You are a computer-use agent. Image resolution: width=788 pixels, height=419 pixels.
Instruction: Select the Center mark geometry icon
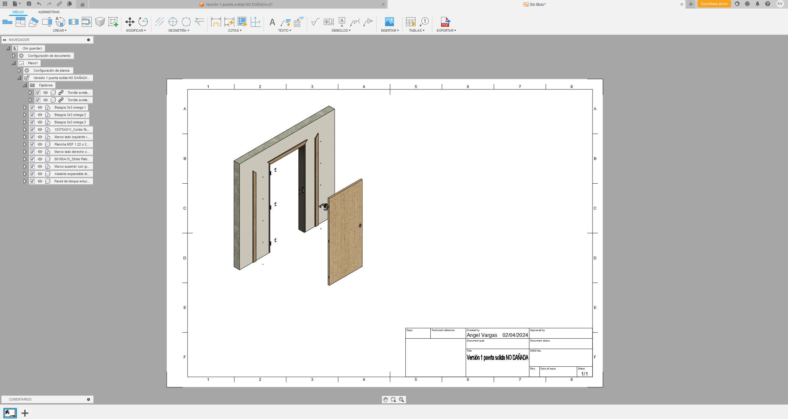click(x=173, y=22)
